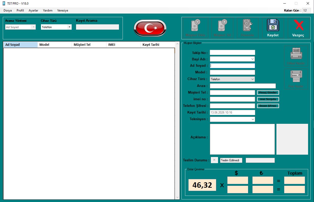Viewport: 314px width, 202px height.
Task: Click the Mesaj Gönder button
Action: point(268,93)
